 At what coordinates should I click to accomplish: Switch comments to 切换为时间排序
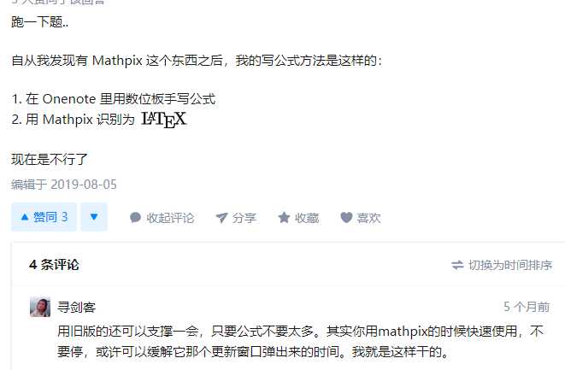(510, 265)
